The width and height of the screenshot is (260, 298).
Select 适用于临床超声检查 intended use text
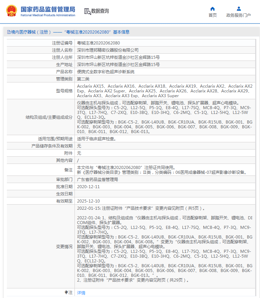coord(96,139)
